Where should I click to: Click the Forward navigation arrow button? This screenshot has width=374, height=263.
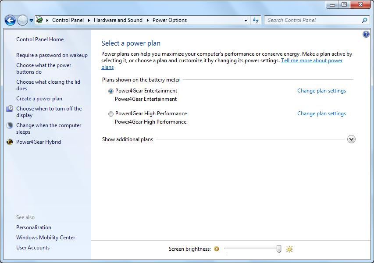[23, 21]
